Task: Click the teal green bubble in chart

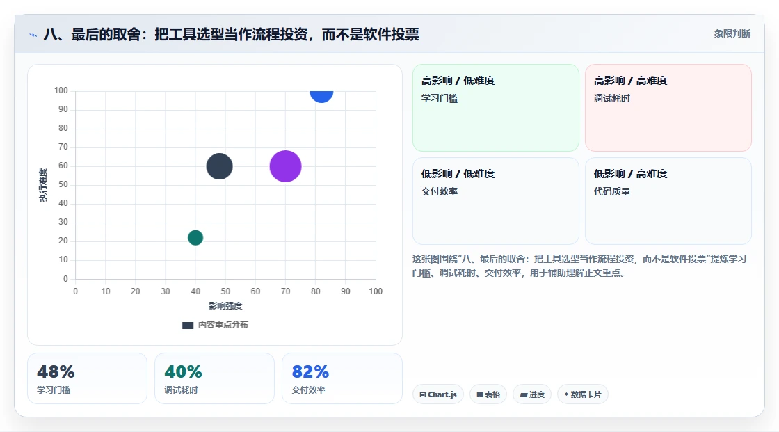Action: [195, 238]
